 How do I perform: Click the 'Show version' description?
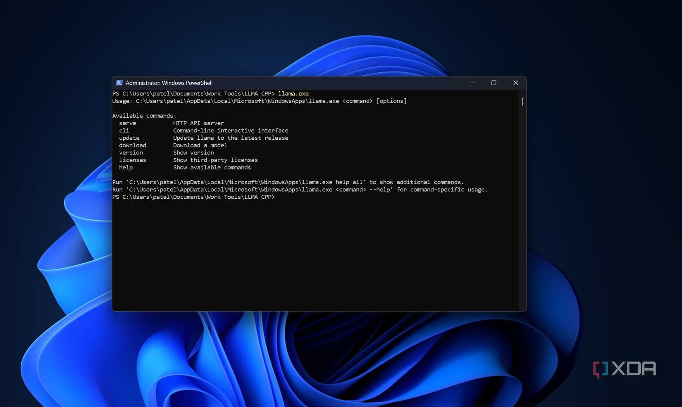pyautogui.click(x=193, y=153)
